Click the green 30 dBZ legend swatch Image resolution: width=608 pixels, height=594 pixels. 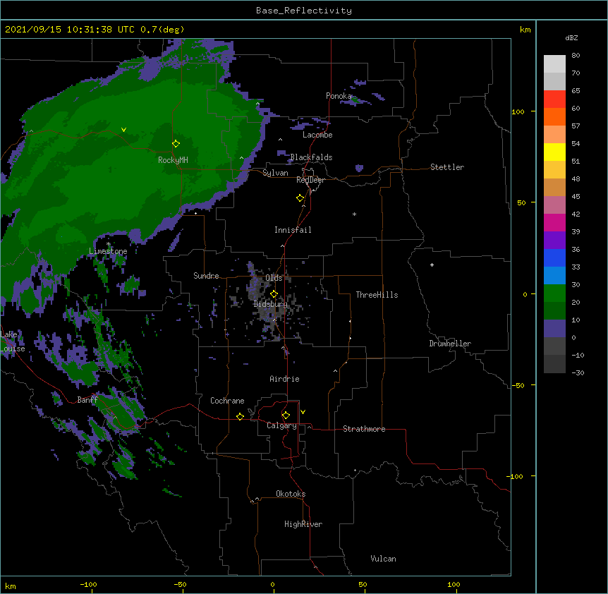click(x=554, y=293)
